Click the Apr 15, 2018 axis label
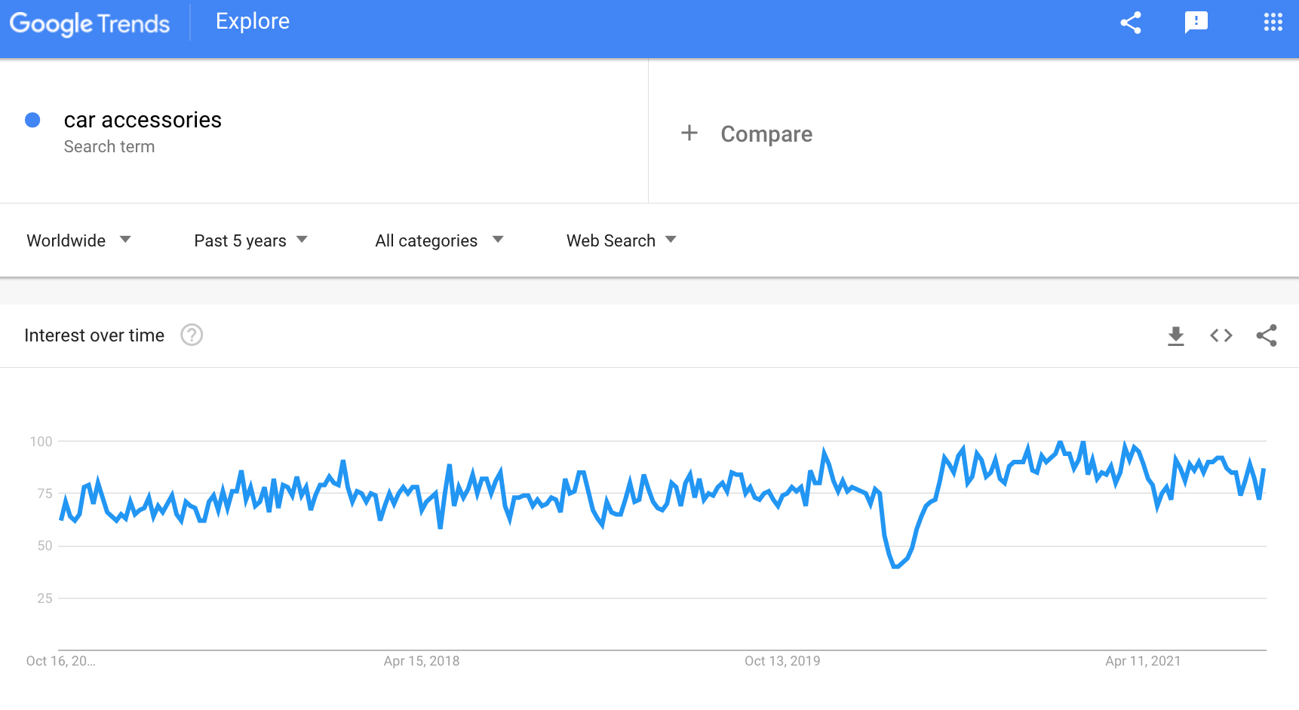Screen dimensions: 1299x710 point(421,661)
